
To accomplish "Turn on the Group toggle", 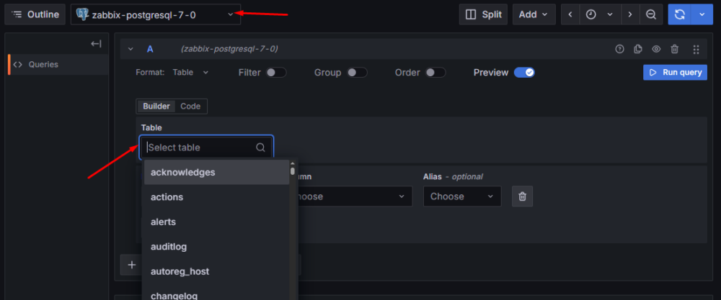I will tap(357, 73).
